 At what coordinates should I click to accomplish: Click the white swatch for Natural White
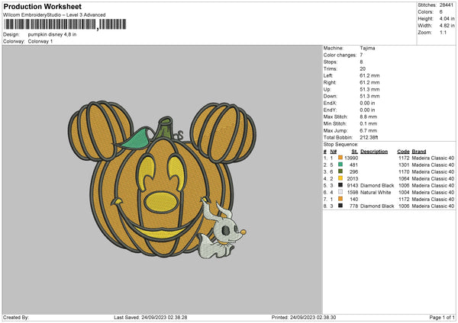point(340,192)
